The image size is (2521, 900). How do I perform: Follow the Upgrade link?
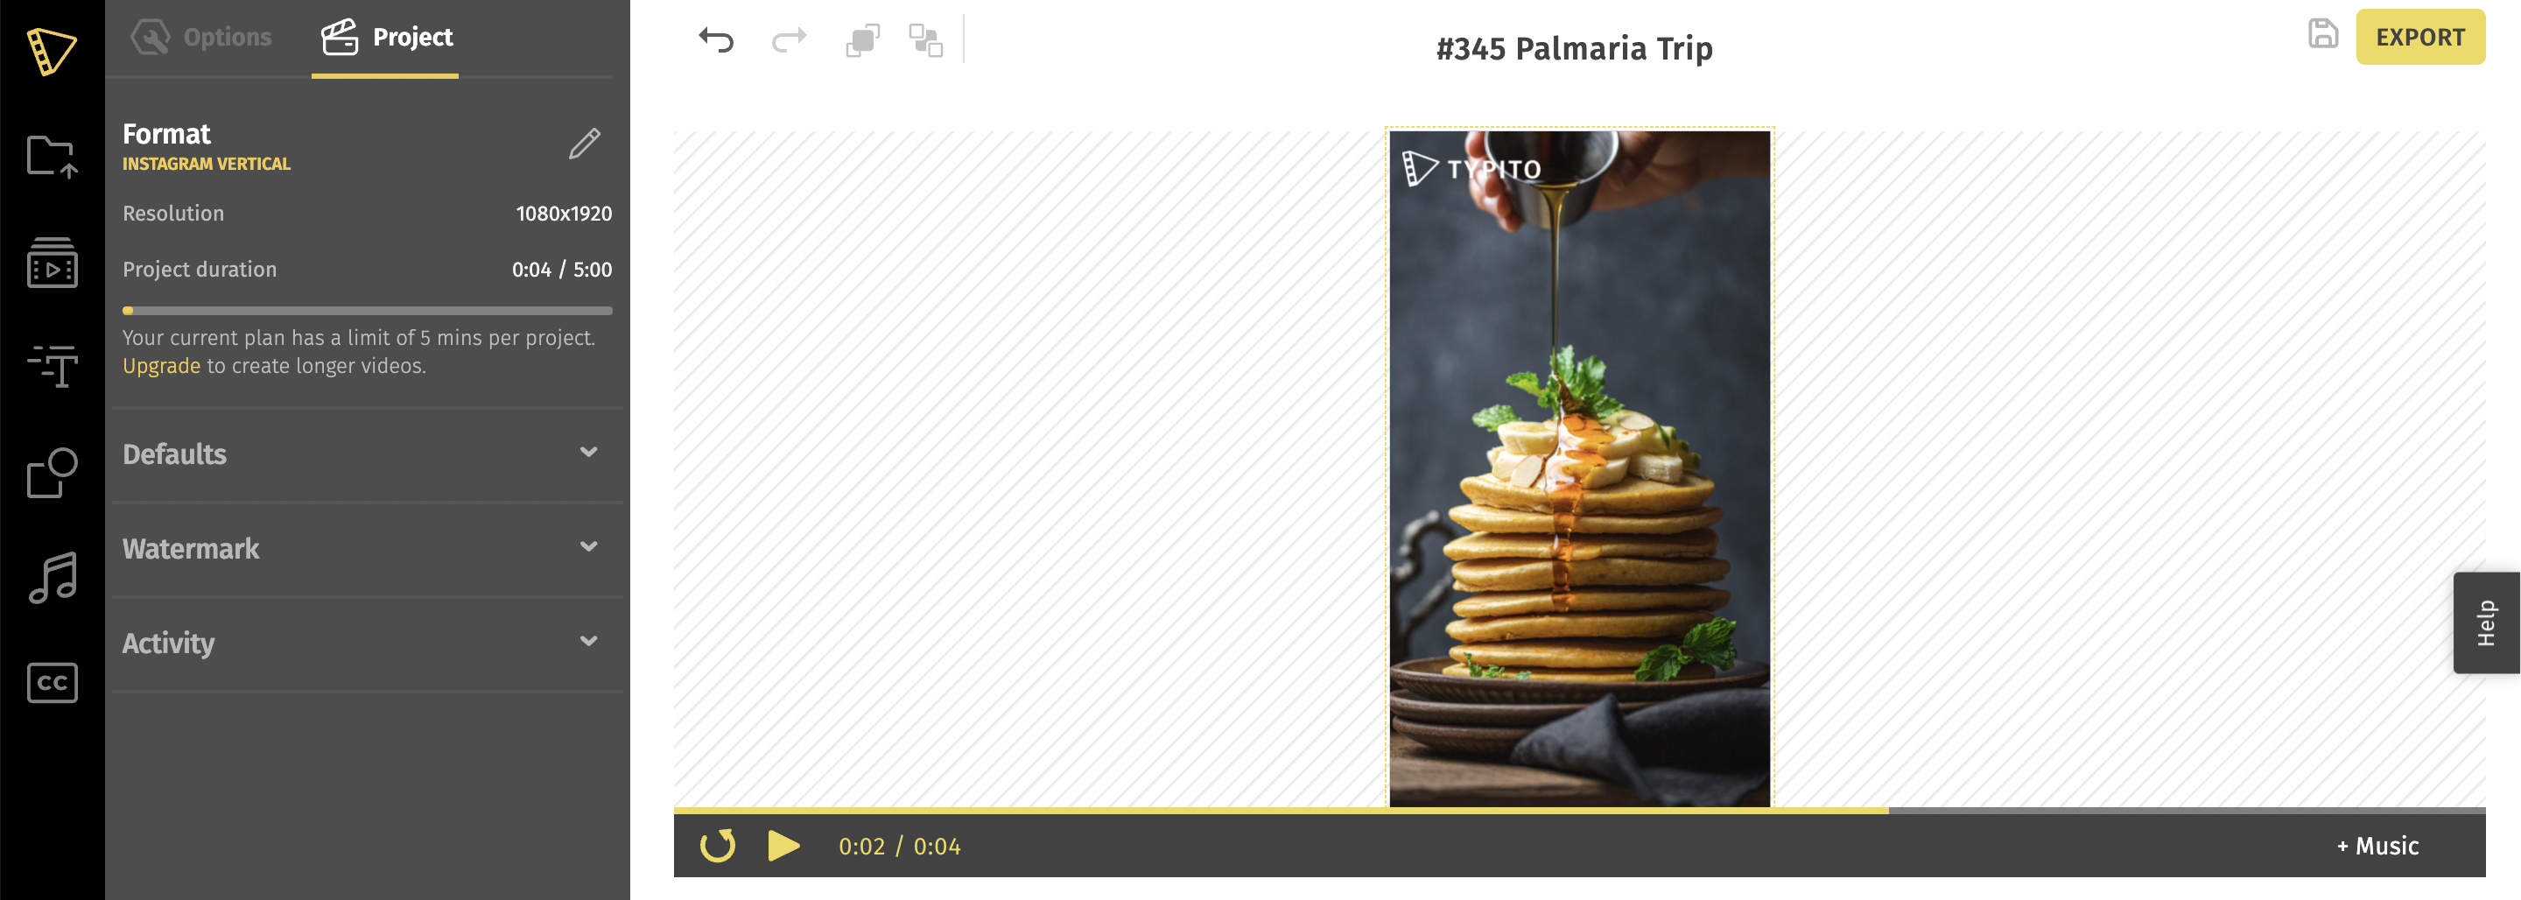click(160, 366)
